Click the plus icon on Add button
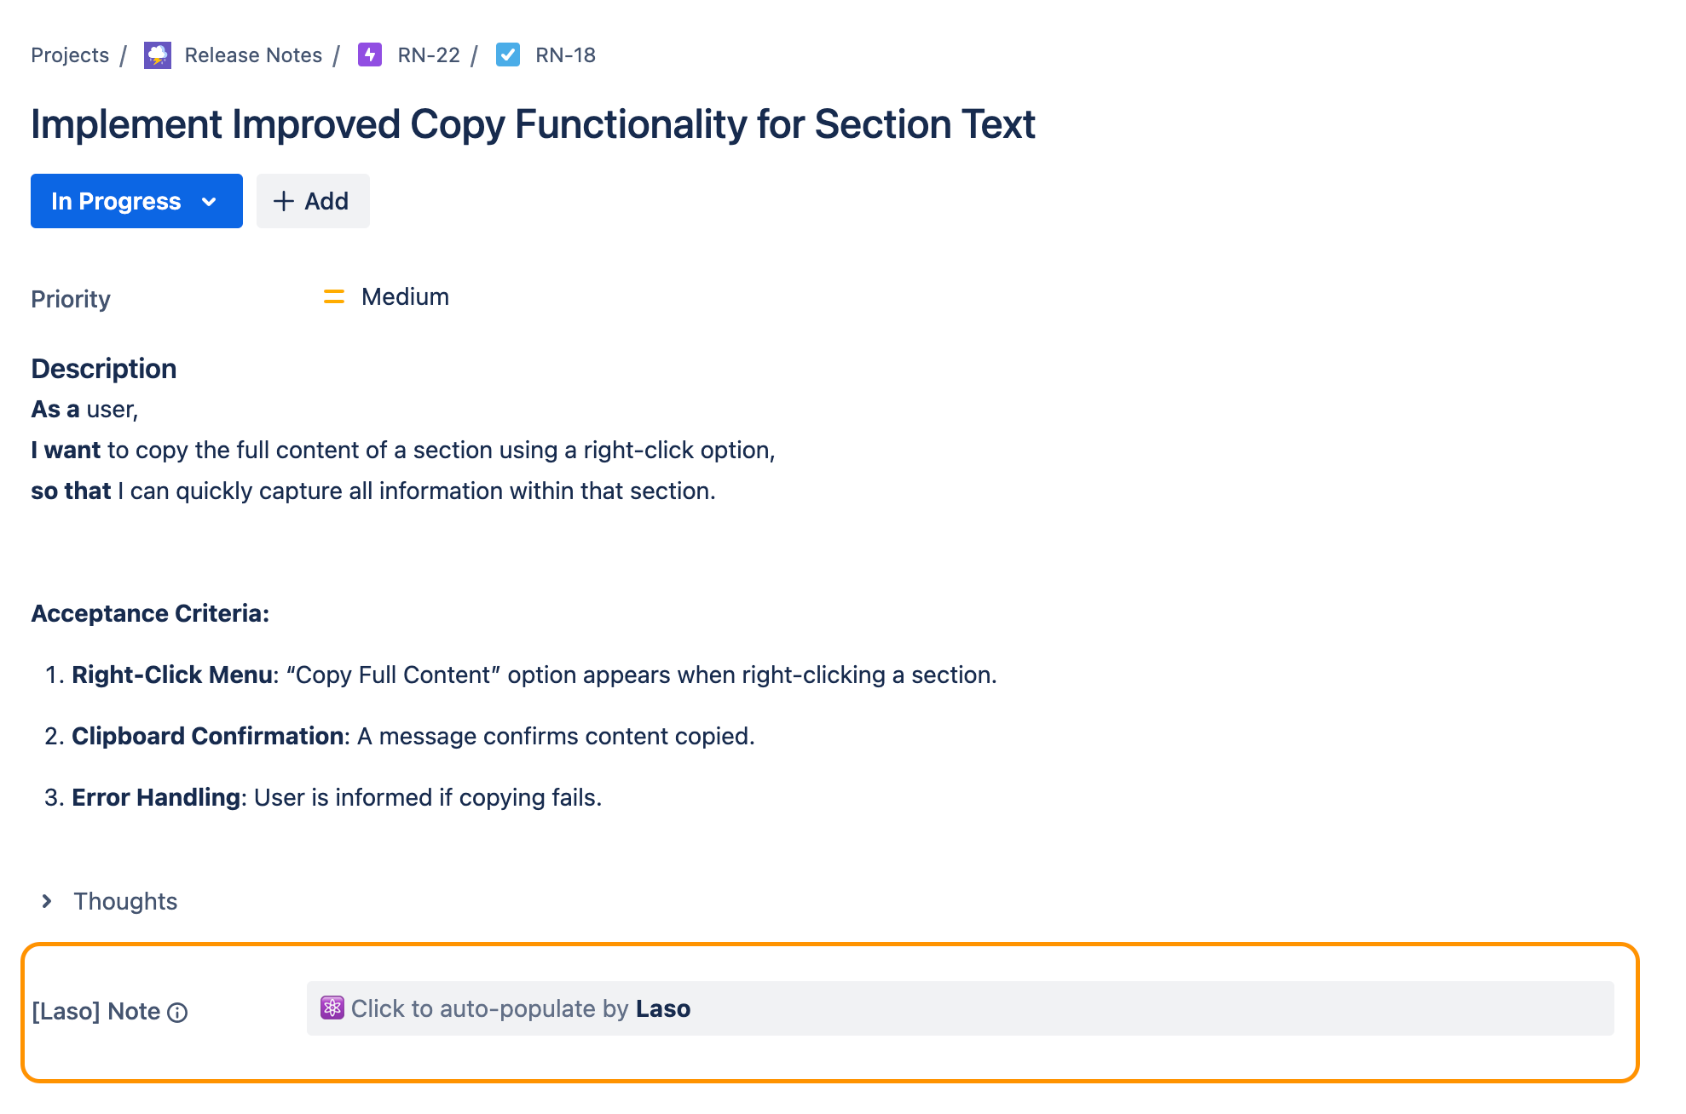 (283, 201)
